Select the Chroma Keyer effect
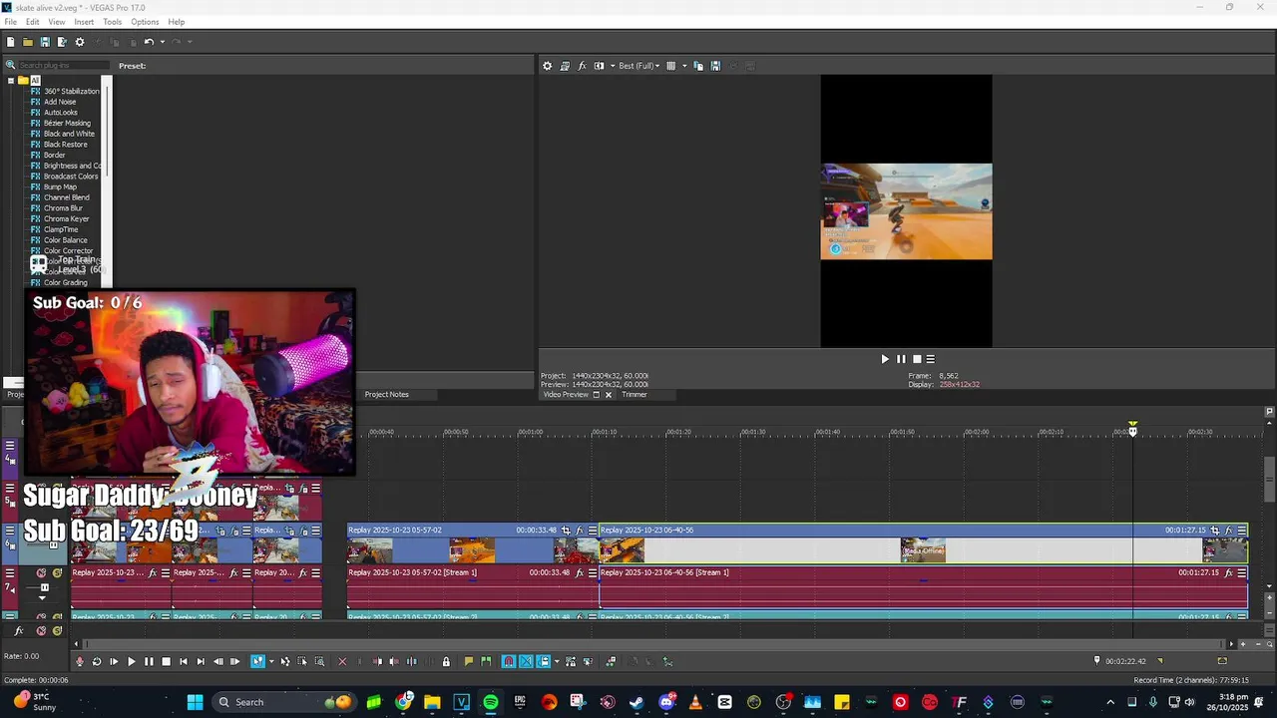Image resolution: width=1277 pixels, height=718 pixels. 66,219
